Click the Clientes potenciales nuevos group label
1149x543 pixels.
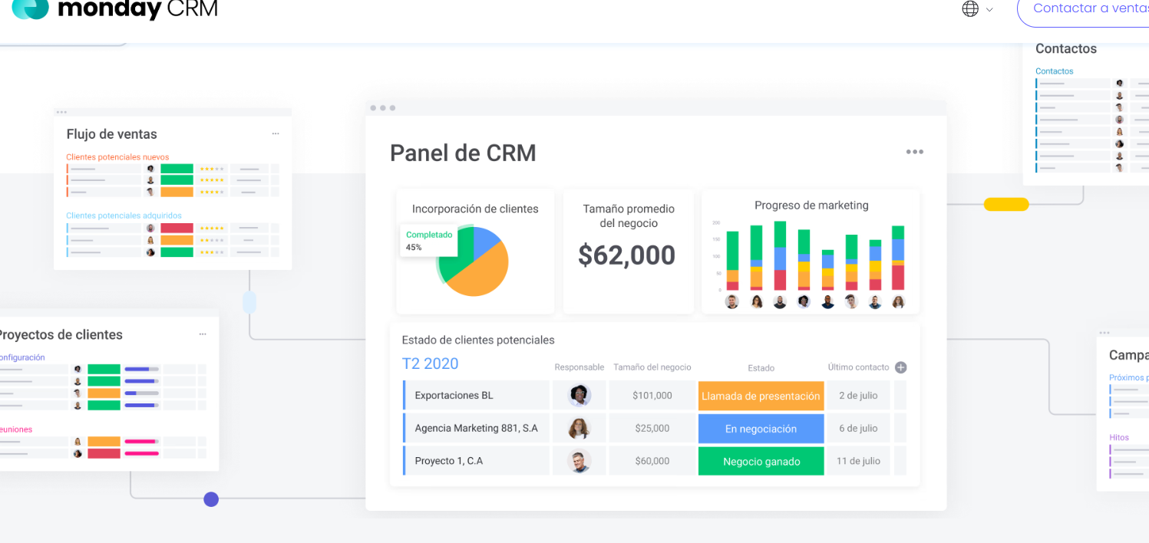118,157
